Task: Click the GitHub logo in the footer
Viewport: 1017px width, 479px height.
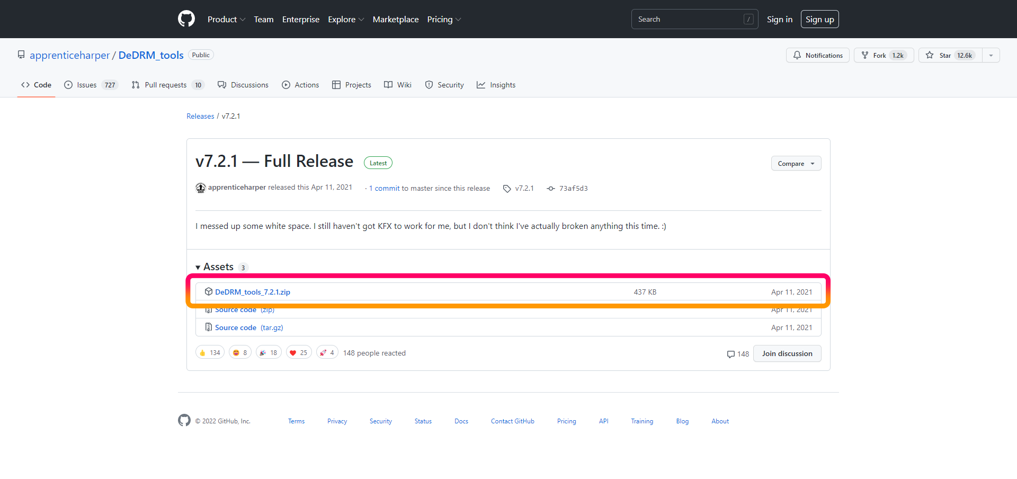Action: tap(184, 420)
